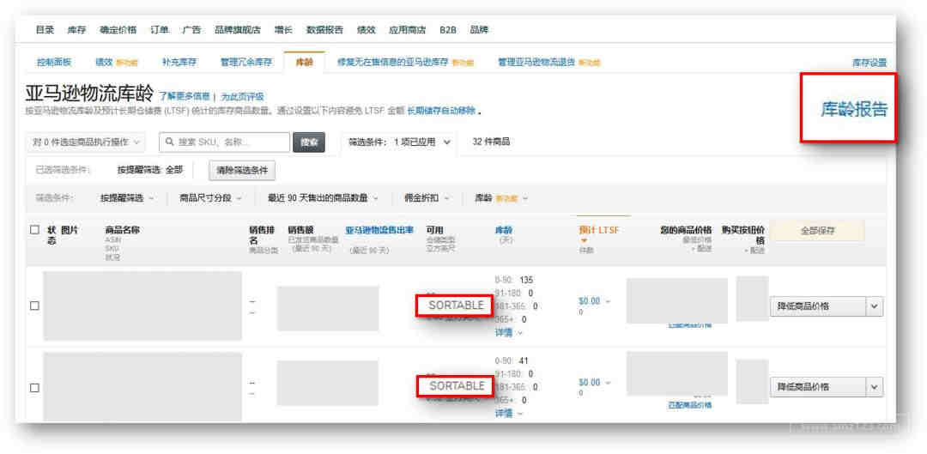The image size is (927, 454).
Task: Expand the second row's $0.00 LTSF chevron
Action: click(x=607, y=383)
